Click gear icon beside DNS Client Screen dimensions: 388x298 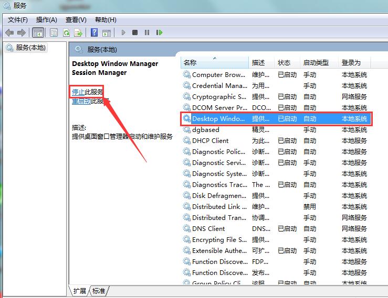click(x=186, y=228)
